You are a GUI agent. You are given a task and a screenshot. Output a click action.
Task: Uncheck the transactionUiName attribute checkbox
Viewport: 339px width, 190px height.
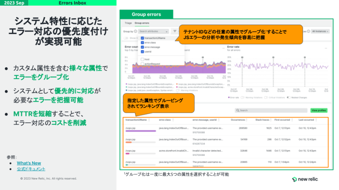(x=142, y=38)
